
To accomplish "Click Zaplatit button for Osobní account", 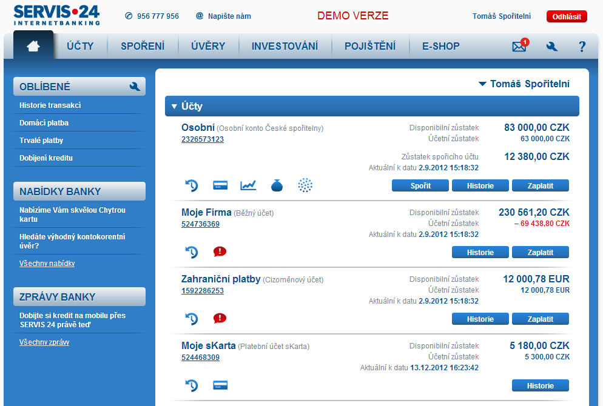I will pyautogui.click(x=541, y=185).
